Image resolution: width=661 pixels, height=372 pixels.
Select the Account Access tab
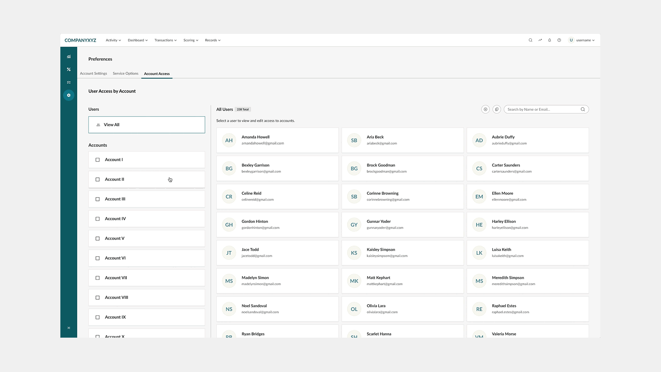pos(157,74)
